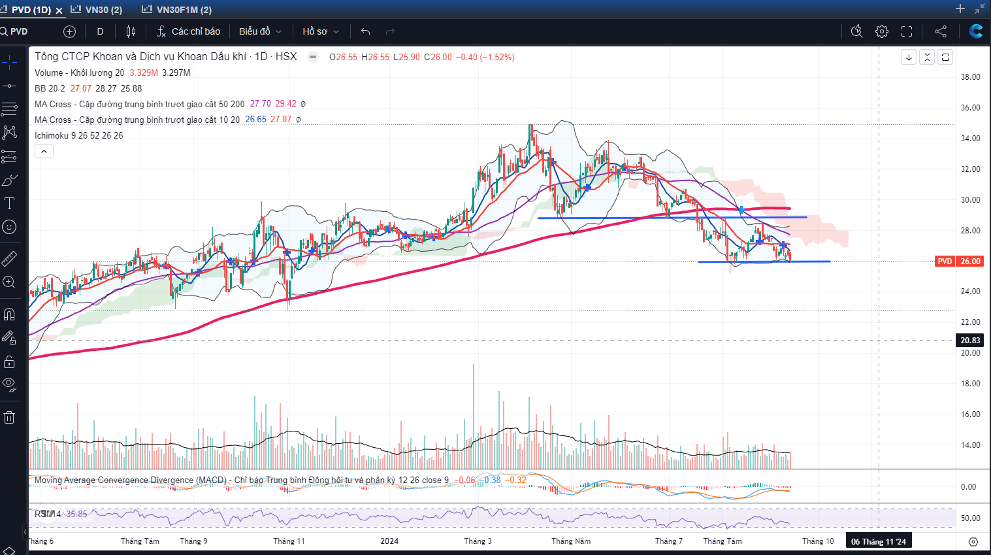Click the 06 Tháng 11 '24 date label

coord(878,541)
